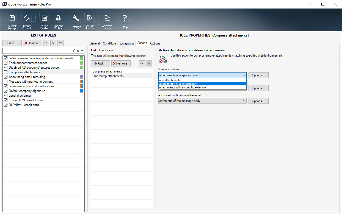This screenshot has width=342, height=215.
Task: Move selected rule up
Action: (46, 43)
